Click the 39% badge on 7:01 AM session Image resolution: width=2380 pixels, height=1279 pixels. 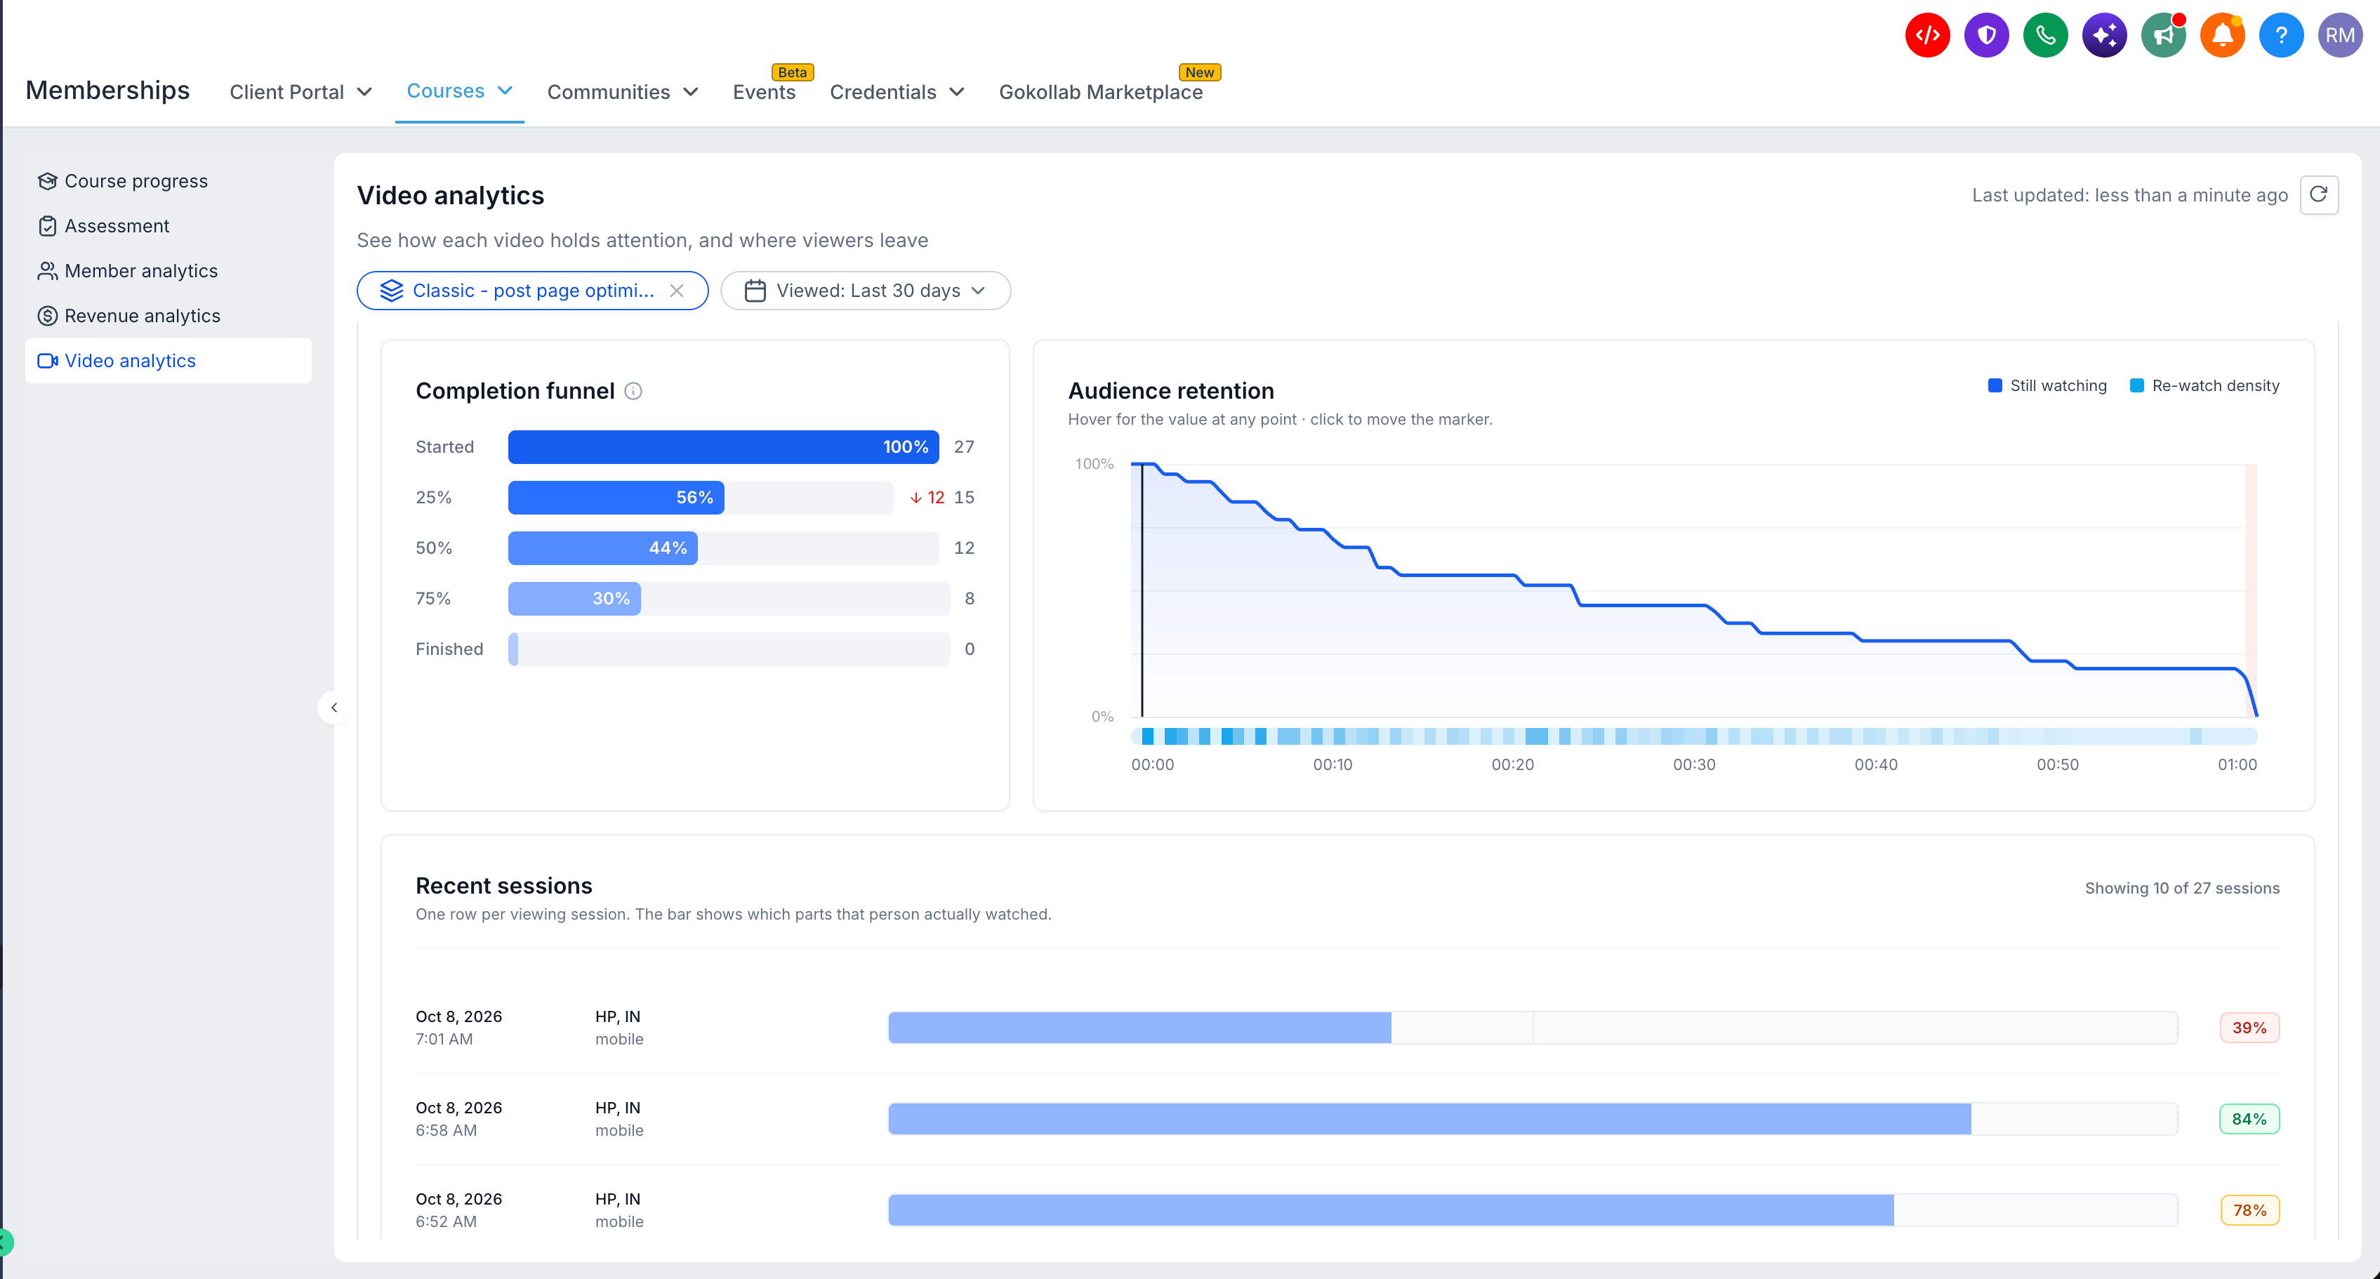click(2249, 1028)
